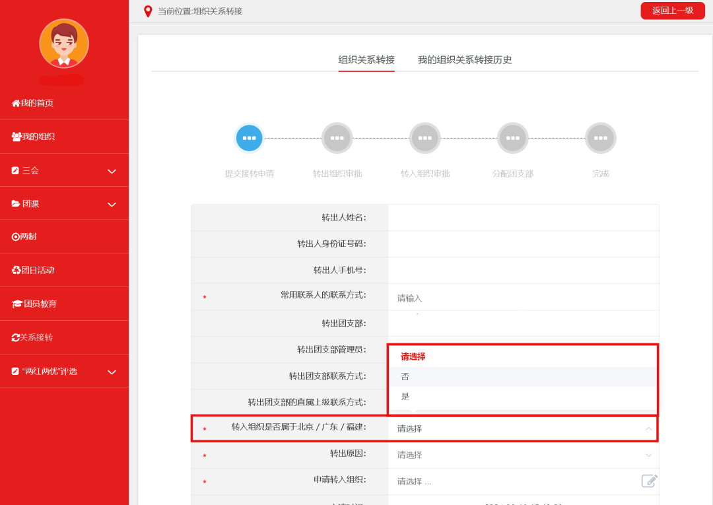The width and height of the screenshot is (713, 505).
Task: Click the refresh icon beside 关系接转
Action: (15, 337)
